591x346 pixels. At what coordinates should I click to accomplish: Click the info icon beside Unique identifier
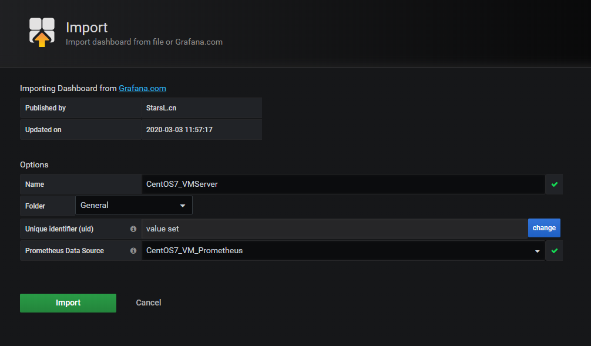[133, 229]
